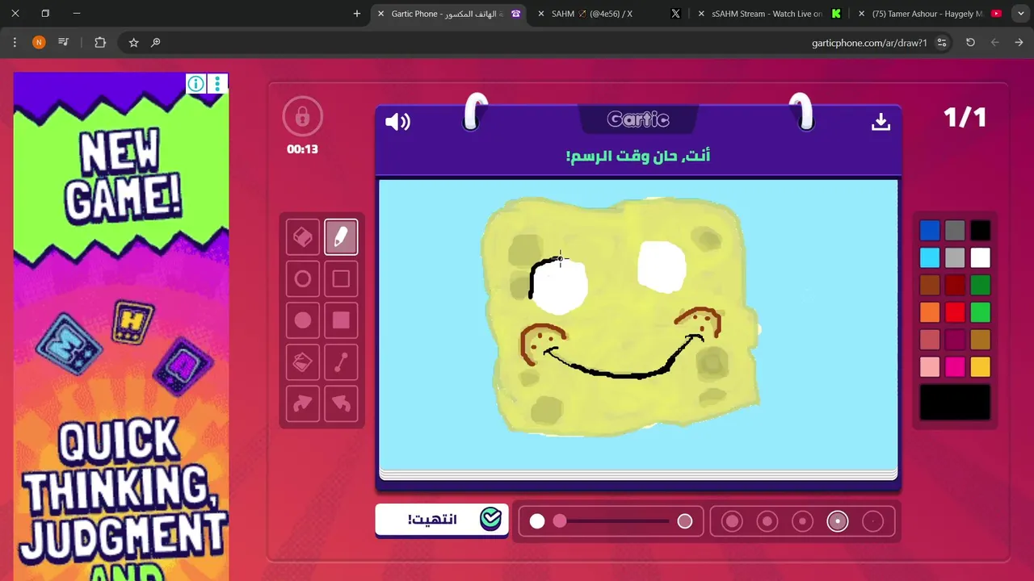Image resolution: width=1034 pixels, height=581 pixels.
Task: Pick the dark red color swatch
Action: (955, 285)
